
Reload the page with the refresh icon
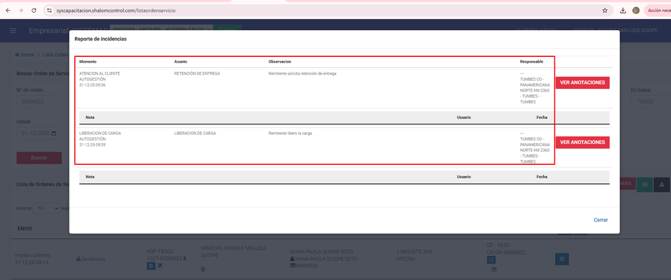click(35, 10)
